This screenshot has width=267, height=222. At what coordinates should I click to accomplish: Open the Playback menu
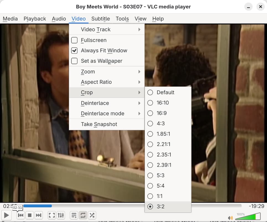click(x=35, y=19)
